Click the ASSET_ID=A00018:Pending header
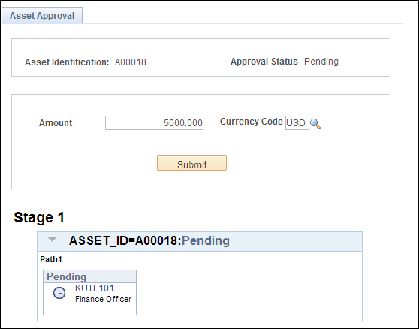The width and height of the screenshot is (419, 329). coord(149,240)
